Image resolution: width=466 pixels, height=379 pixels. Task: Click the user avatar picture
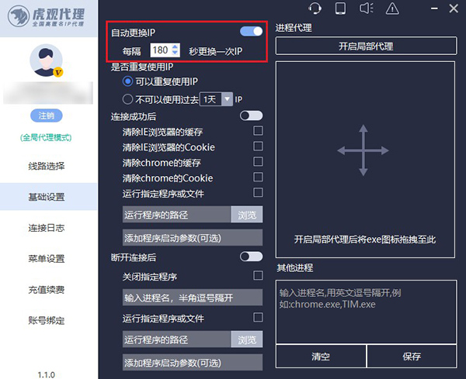click(46, 60)
